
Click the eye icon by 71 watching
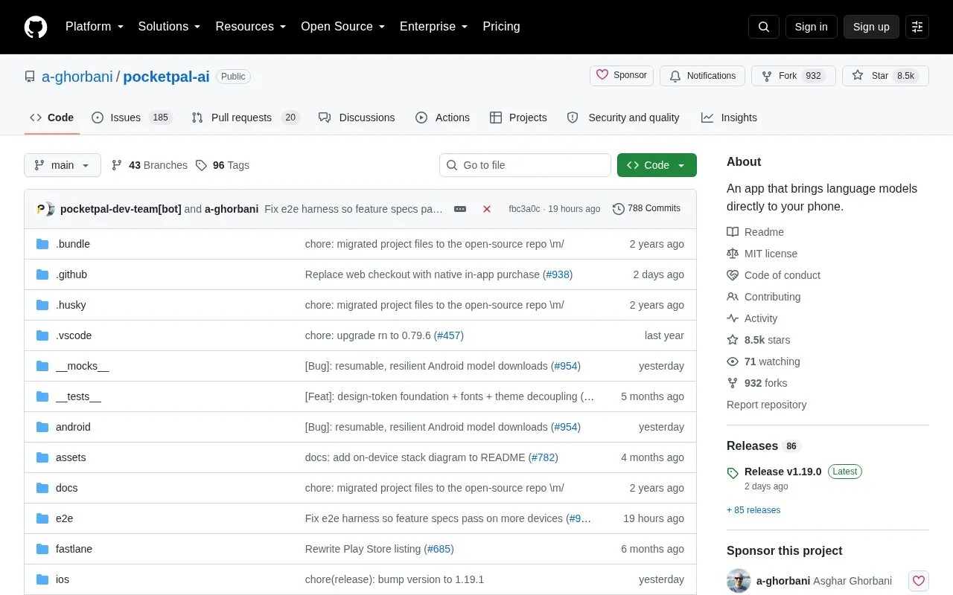[x=733, y=361]
